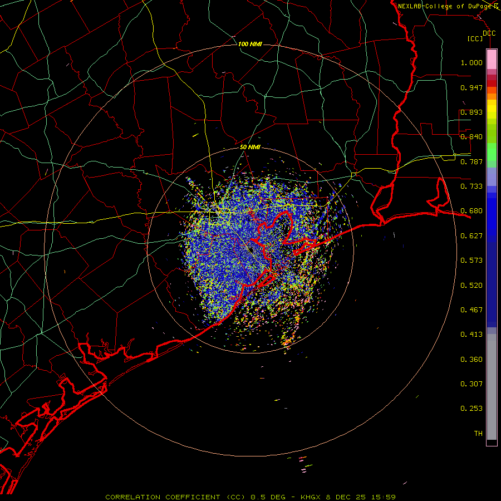Click the black radar site dot at center

pyautogui.click(x=251, y=250)
